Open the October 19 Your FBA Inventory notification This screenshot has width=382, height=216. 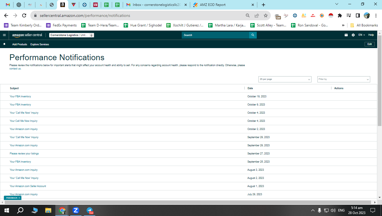[20, 96]
